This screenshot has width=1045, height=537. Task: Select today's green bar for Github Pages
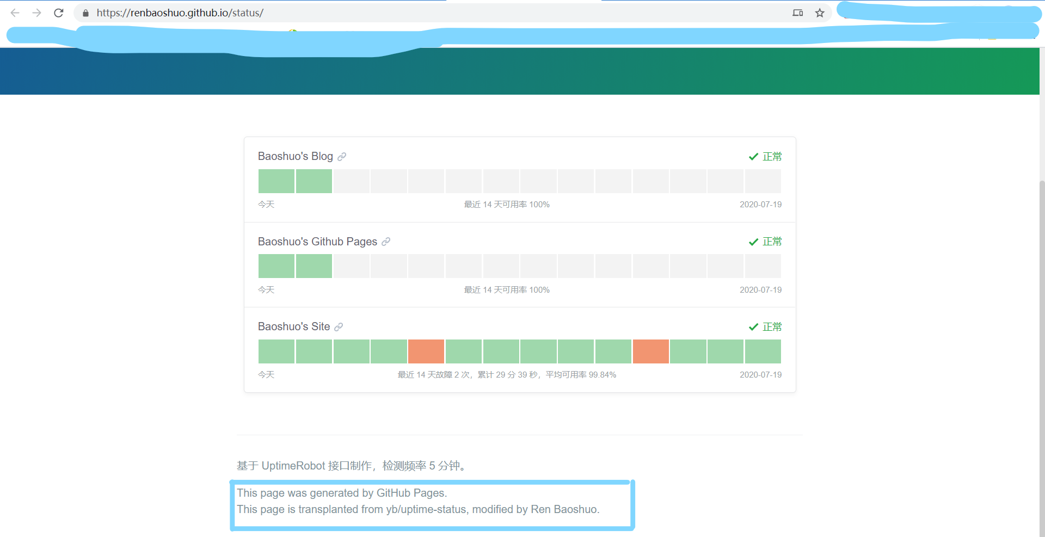pos(276,266)
